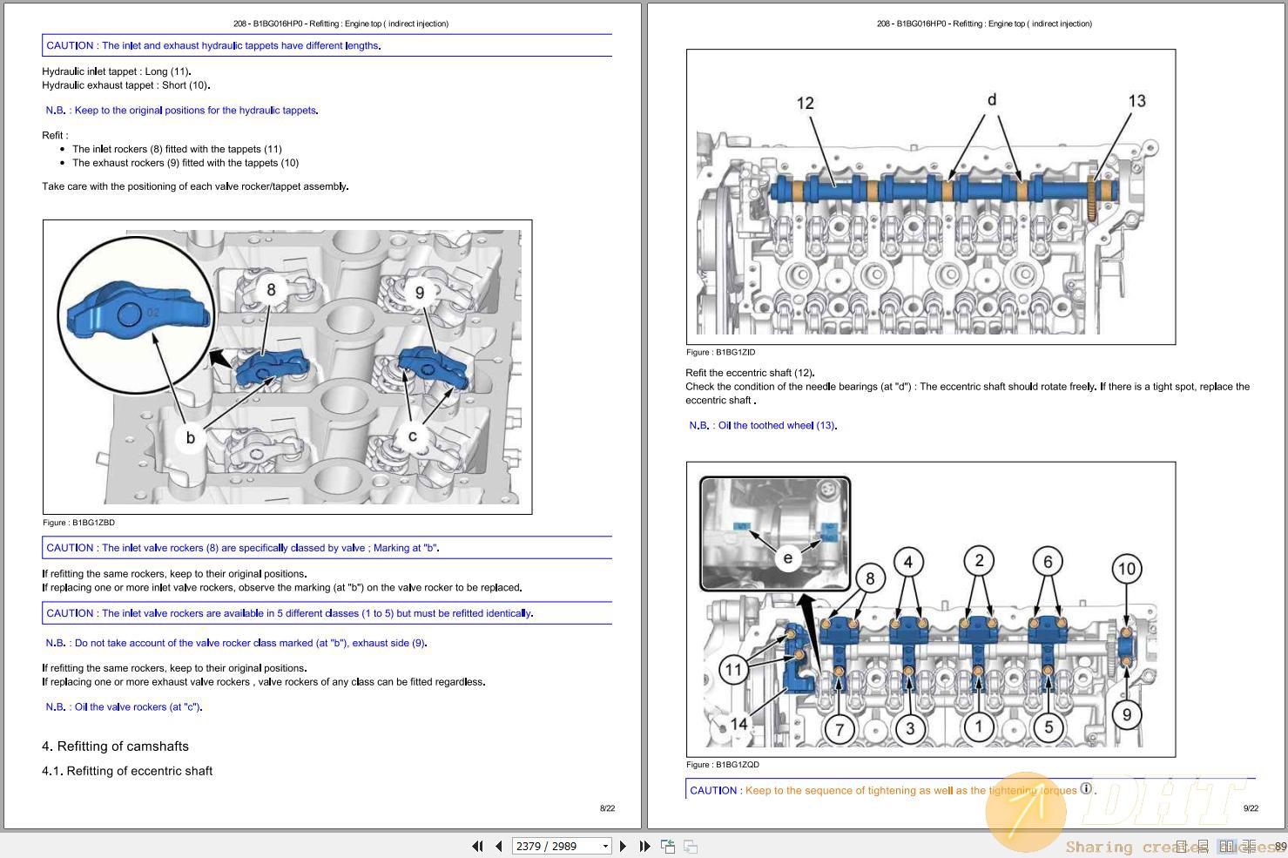Click the eccentric shaft figure B1BG1ZID
Image resolution: width=1288 pixels, height=858 pixels.
pyautogui.click(x=931, y=197)
